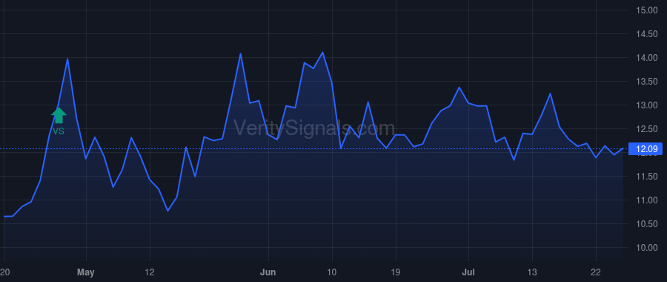Click the 19 date axis label
Viewport: 667px width, 282px height.
click(396, 272)
